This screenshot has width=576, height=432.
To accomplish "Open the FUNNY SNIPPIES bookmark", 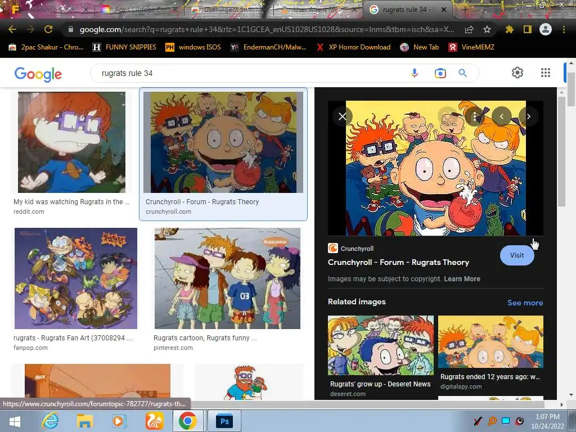I will click(124, 47).
